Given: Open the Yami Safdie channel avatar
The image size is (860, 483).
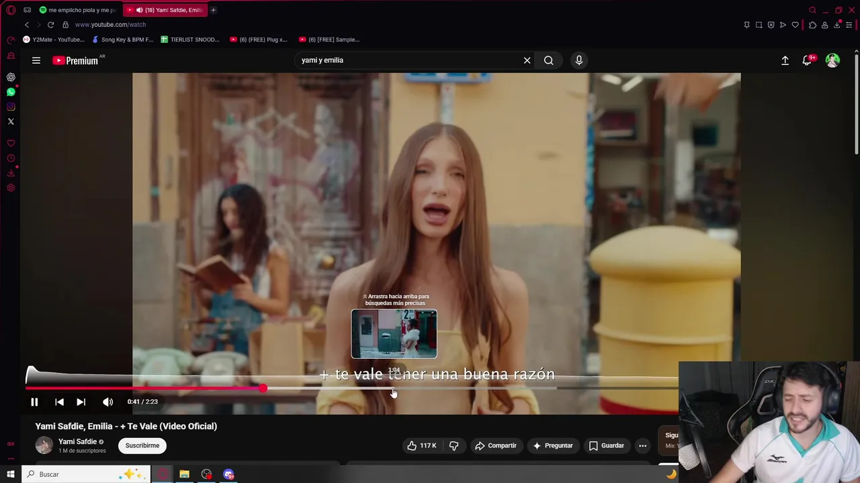Looking at the screenshot, I should 44,445.
